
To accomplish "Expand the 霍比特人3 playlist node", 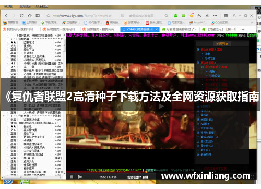I will 198,146.
